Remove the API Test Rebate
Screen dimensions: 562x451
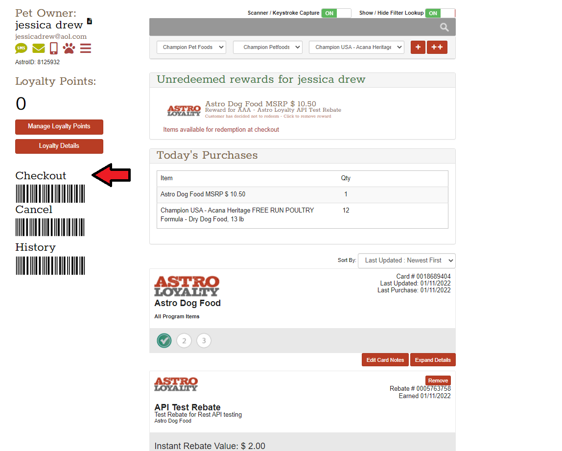click(x=438, y=380)
